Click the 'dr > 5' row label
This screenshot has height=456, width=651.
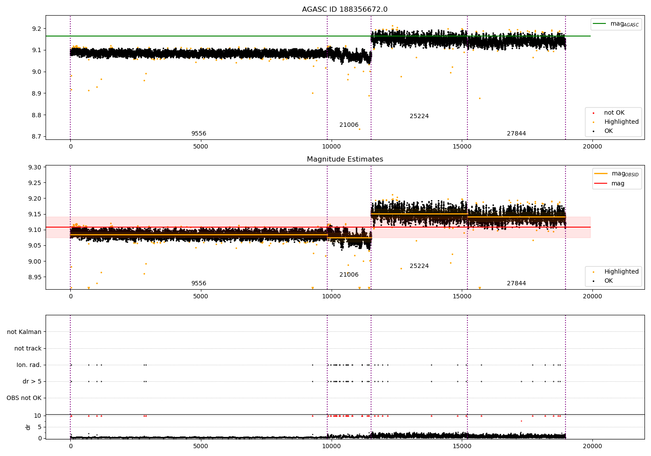(32, 381)
